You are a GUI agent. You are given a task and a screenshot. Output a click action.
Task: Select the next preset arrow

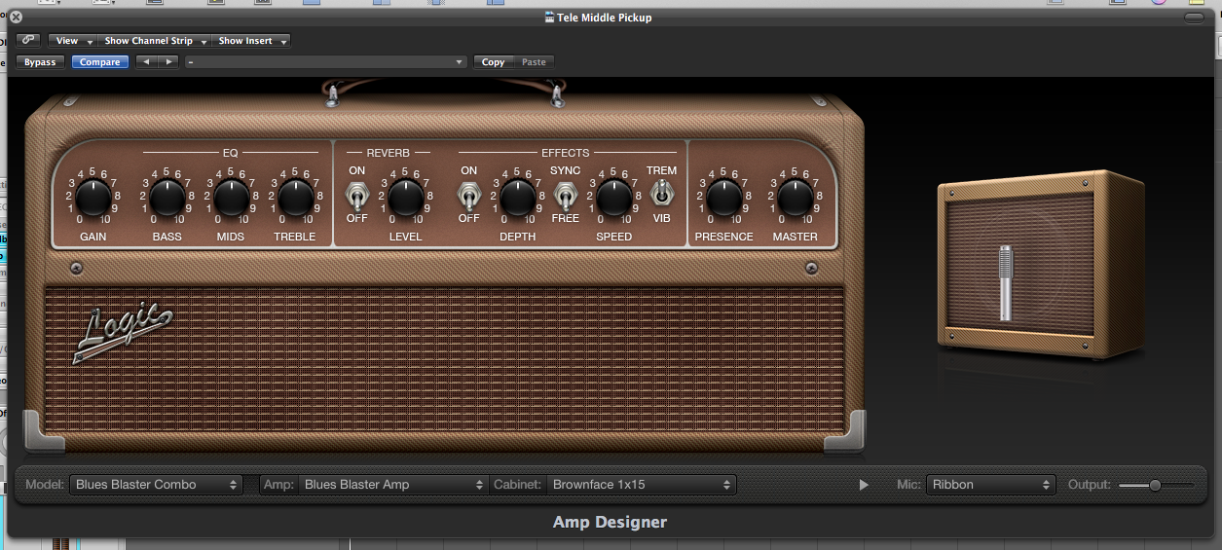click(168, 62)
